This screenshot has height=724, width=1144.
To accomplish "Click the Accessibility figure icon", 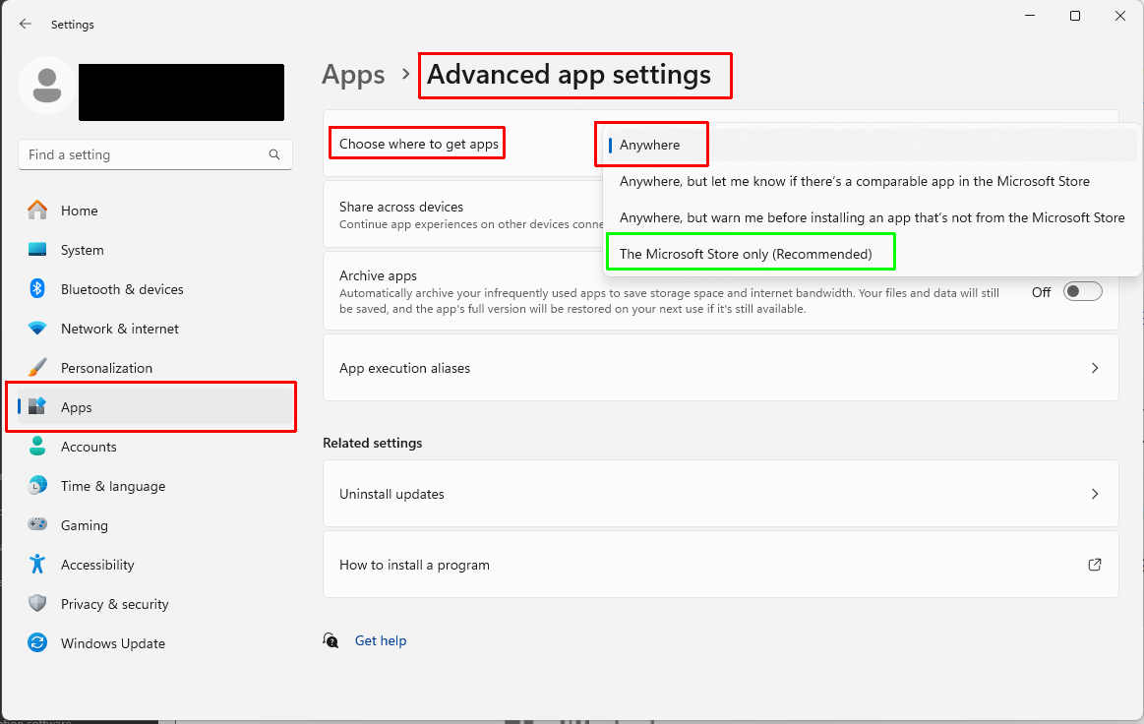I will coord(37,565).
